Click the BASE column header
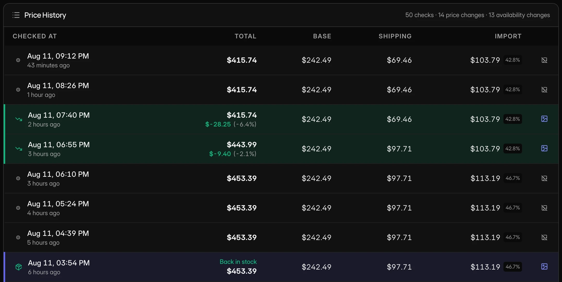Screen dimensions: 562x282 (322, 36)
